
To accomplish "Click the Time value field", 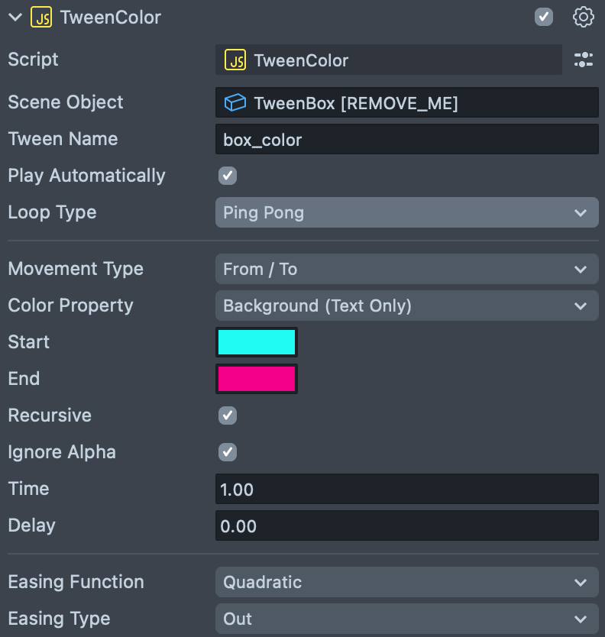I will (x=406, y=490).
